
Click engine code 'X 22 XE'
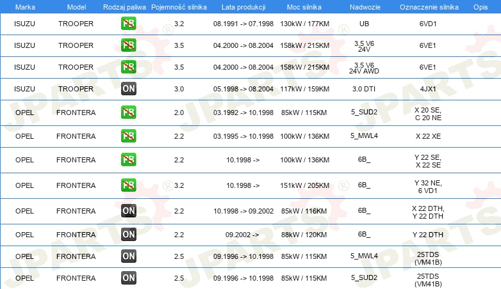(x=428, y=136)
